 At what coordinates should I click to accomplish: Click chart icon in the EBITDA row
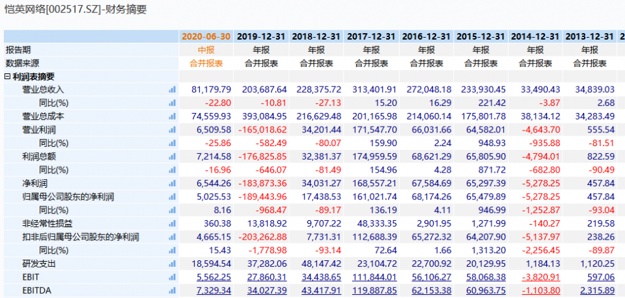(x=173, y=291)
